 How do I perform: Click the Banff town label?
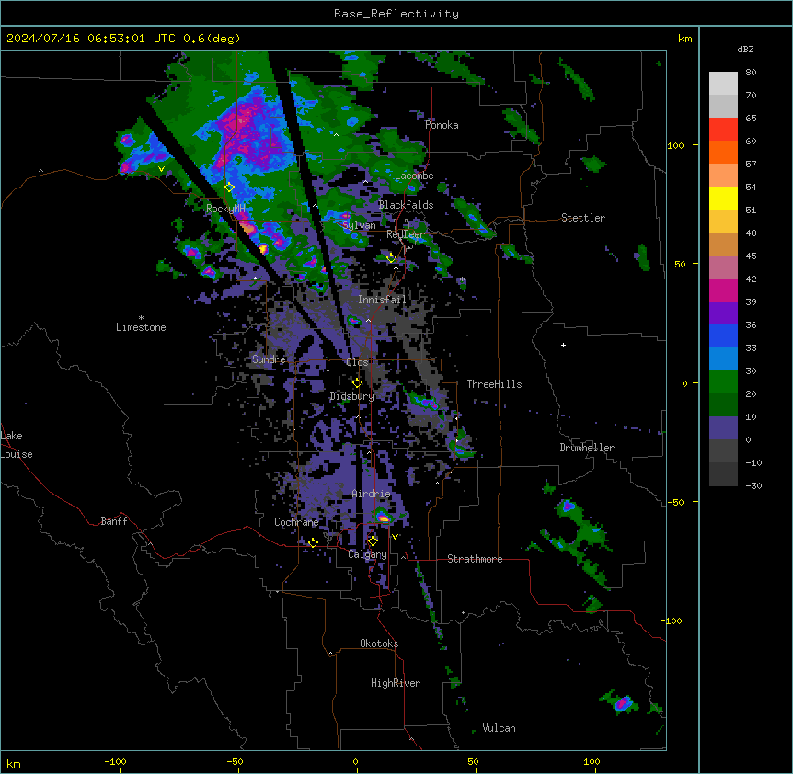tap(114, 521)
